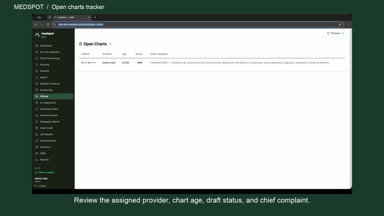This screenshot has width=384, height=216.
Task: Click the Open Charts heading
Action: [x=95, y=44]
